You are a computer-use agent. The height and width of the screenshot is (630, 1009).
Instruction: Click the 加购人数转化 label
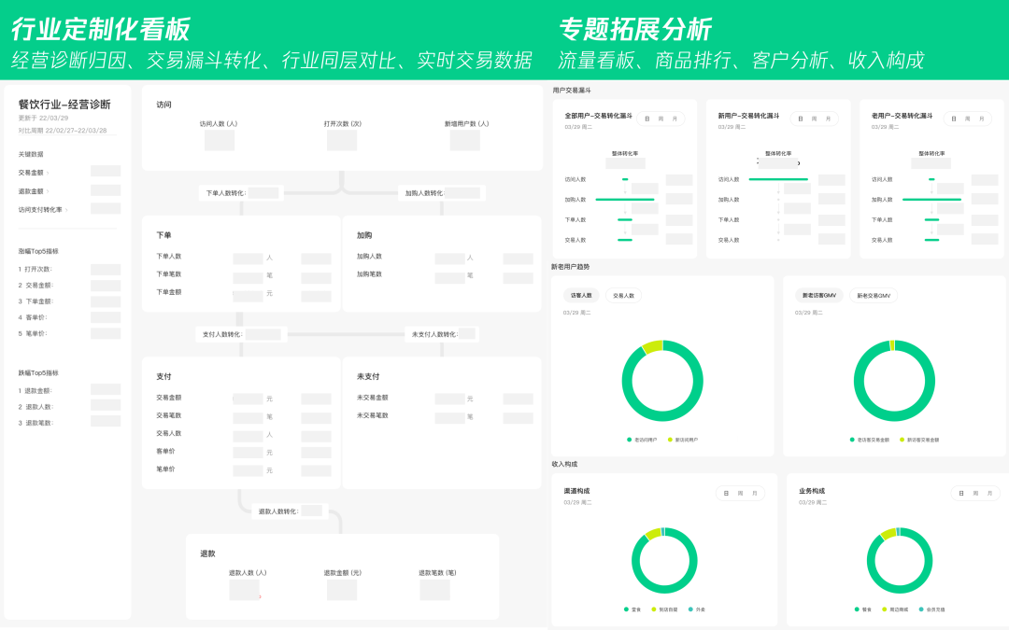(425, 193)
